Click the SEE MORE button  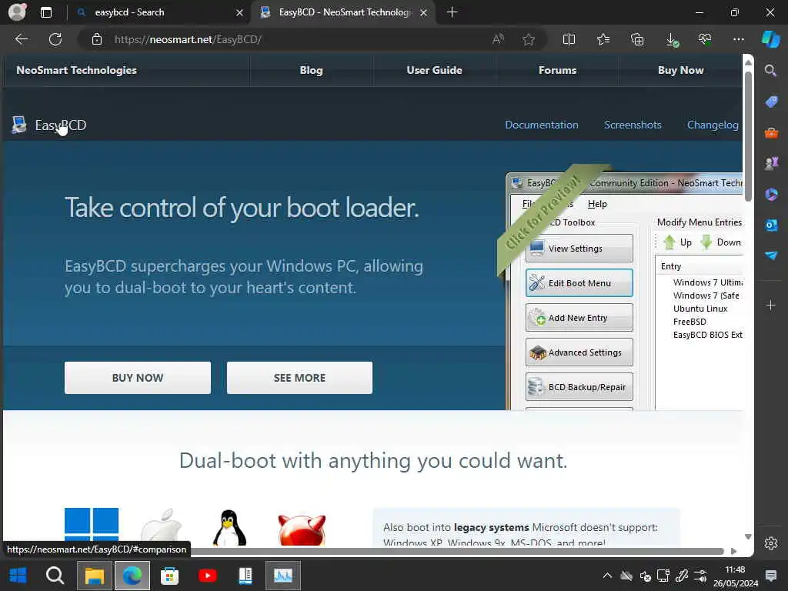point(299,377)
